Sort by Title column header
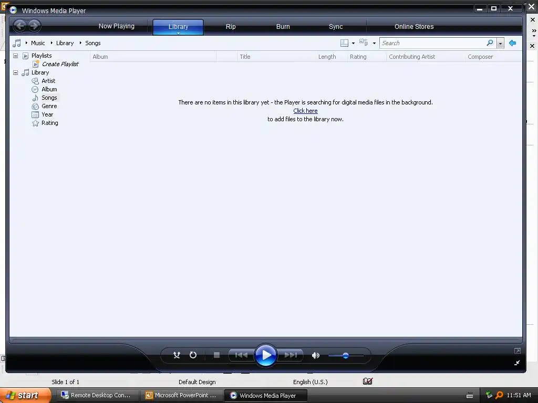Screen dimensions: 538x403 click(276, 57)
